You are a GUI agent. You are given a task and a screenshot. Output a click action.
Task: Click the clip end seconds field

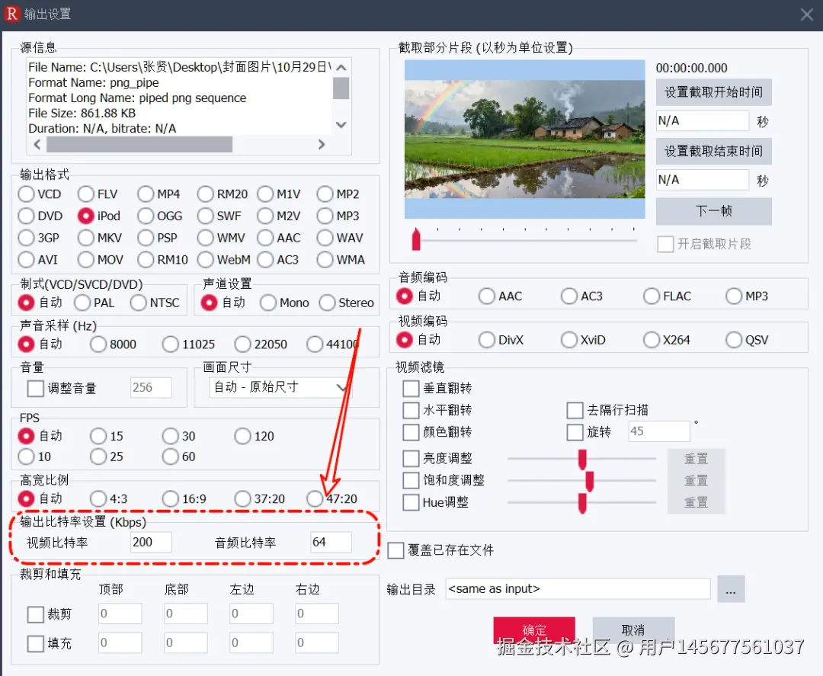click(703, 180)
